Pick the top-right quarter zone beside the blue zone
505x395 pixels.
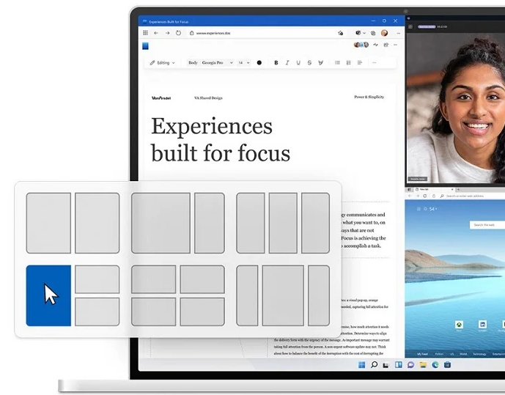97,279
